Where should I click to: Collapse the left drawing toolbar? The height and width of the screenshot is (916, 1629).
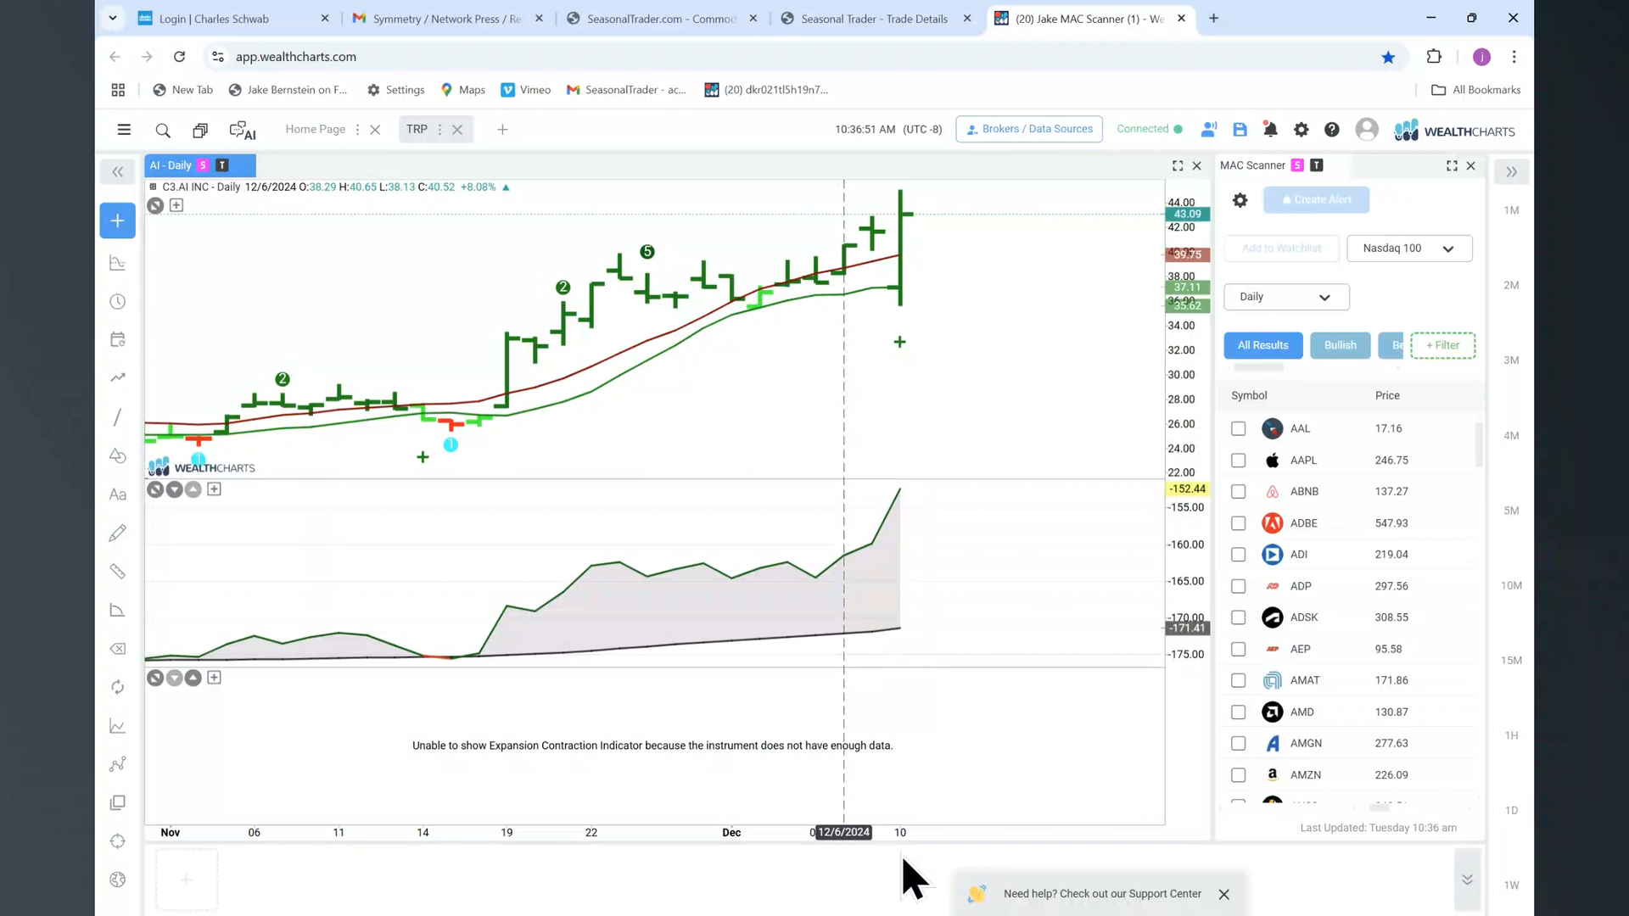tap(118, 172)
